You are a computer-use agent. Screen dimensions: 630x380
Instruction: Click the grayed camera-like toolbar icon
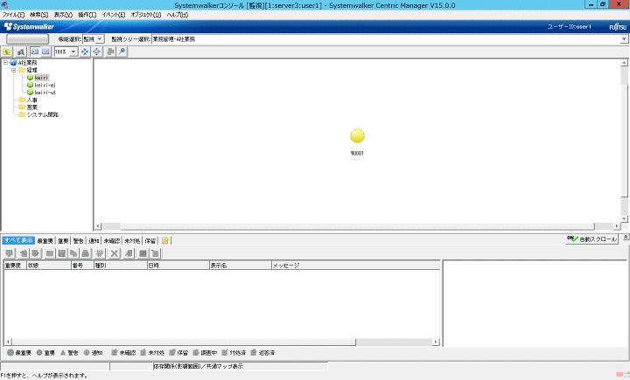point(110,52)
